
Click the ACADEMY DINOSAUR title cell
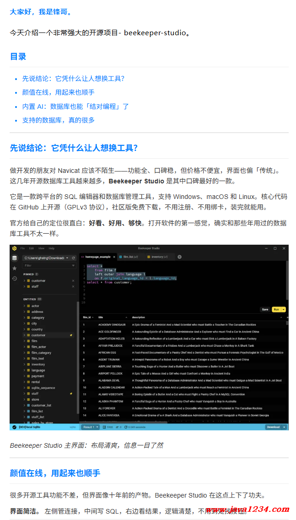(x=112, y=325)
